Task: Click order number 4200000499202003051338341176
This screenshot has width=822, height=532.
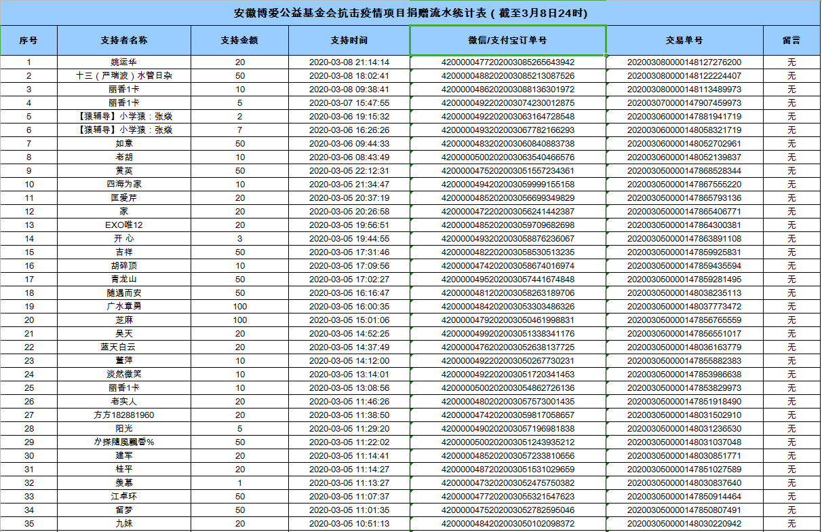Action: 508,334
